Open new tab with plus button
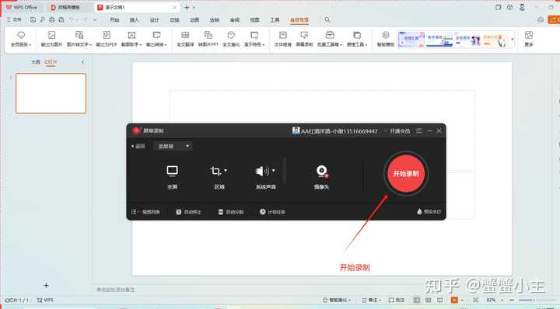Viewport: 560px width, 309px height. pyautogui.click(x=187, y=7)
